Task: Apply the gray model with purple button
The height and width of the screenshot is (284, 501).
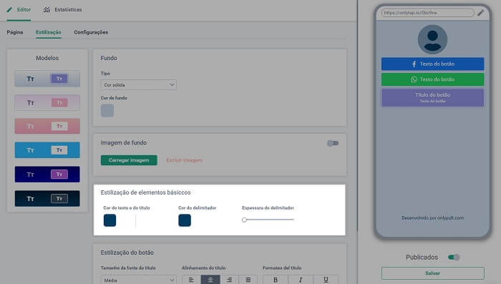Action: point(47,79)
